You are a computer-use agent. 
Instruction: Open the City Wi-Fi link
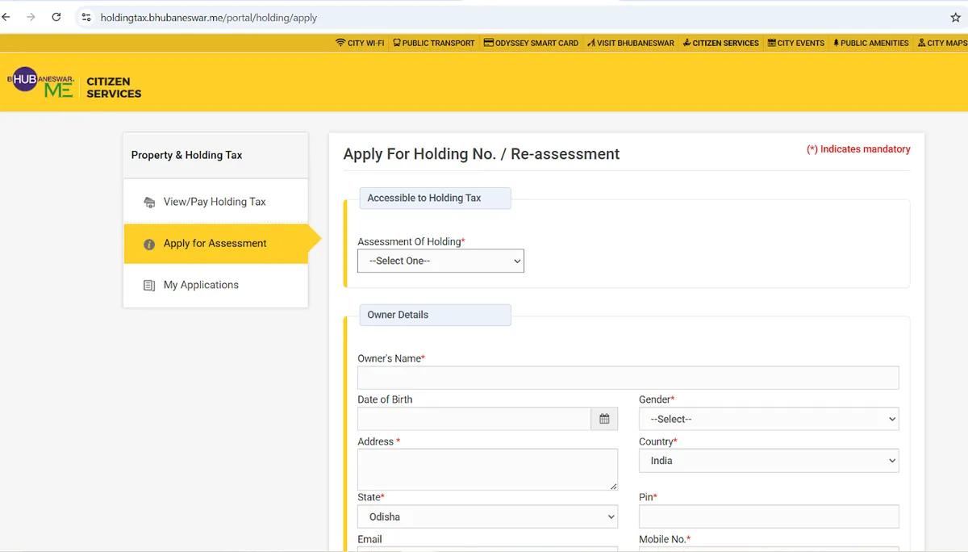click(x=360, y=43)
